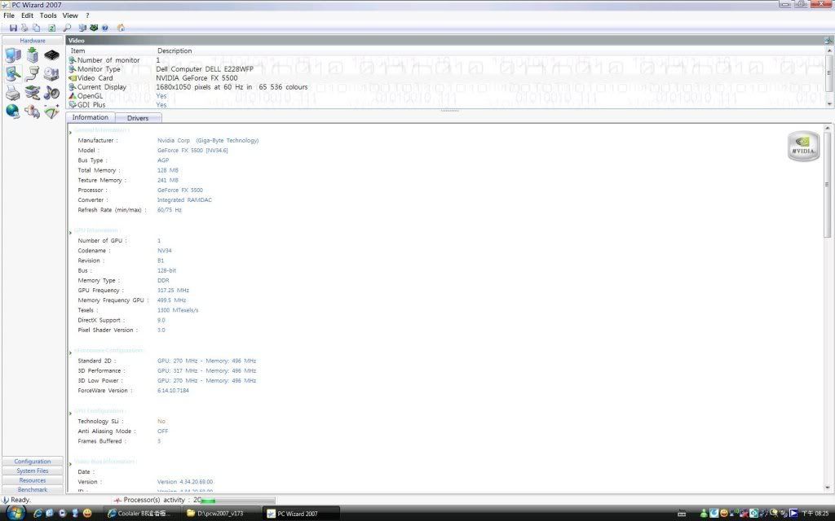Click the Video list scrollbar down arrow

pos(828,104)
